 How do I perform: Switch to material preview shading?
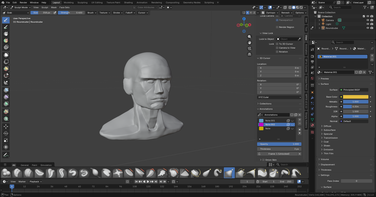tap(297, 7)
